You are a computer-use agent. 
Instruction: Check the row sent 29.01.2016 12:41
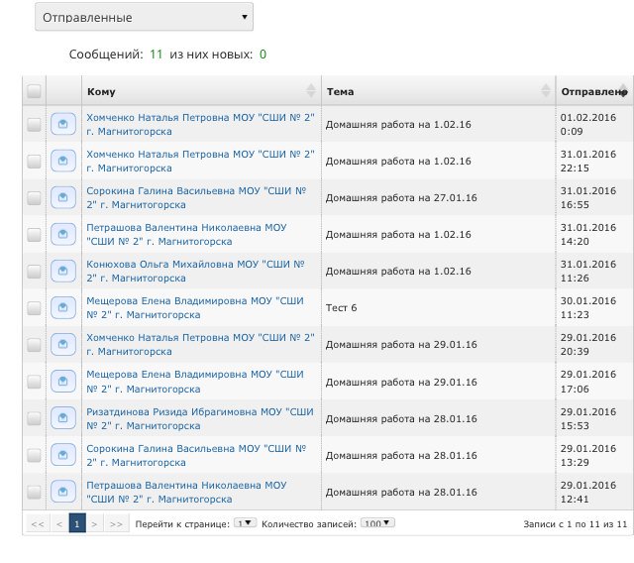[x=34, y=492]
